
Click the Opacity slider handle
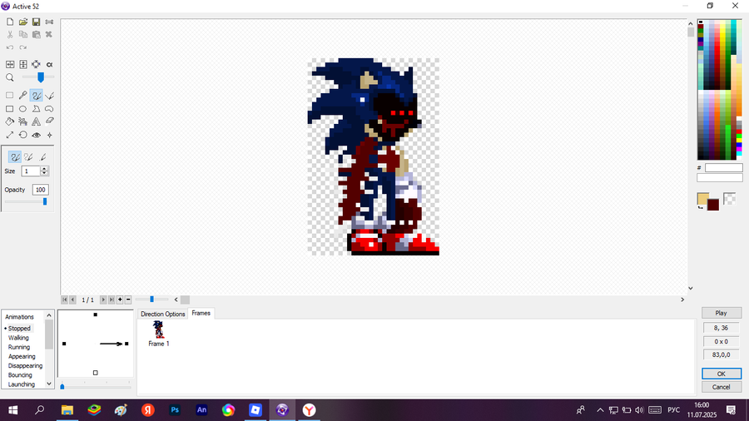pos(45,201)
